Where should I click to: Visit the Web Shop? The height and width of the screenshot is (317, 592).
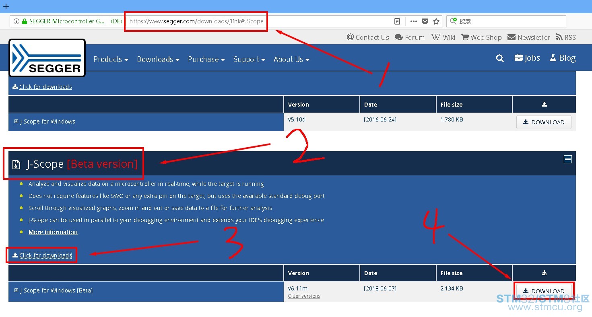click(481, 37)
